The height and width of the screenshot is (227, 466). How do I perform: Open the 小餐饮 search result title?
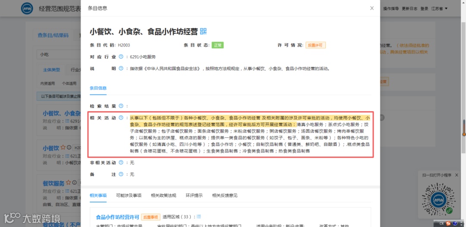point(51,148)
